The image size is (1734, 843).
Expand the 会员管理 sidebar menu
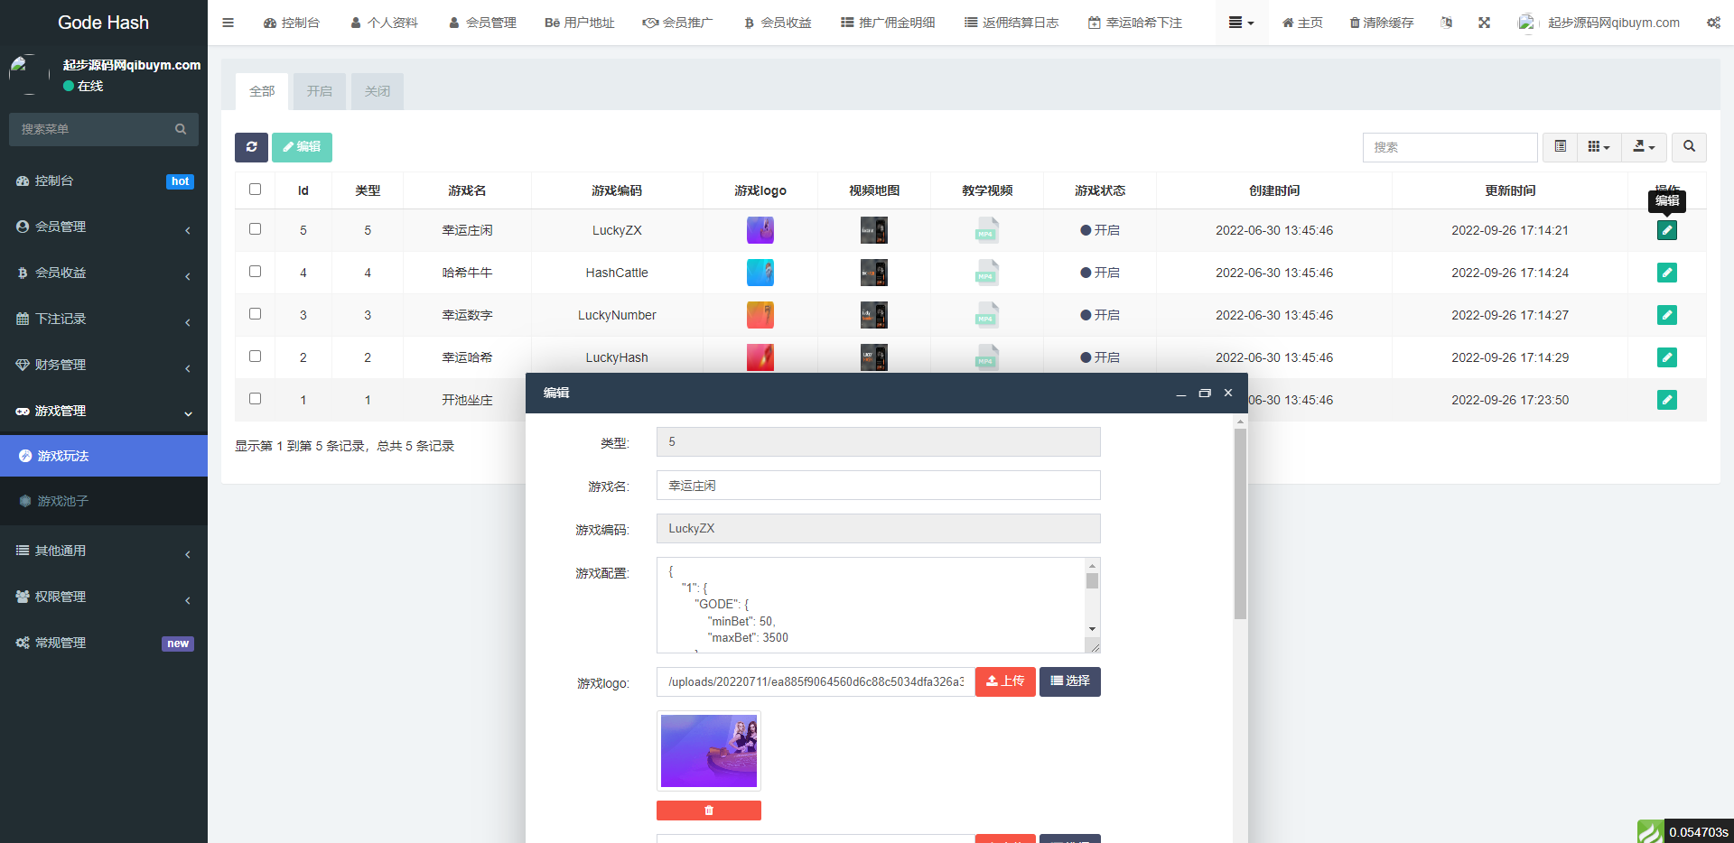104,227
